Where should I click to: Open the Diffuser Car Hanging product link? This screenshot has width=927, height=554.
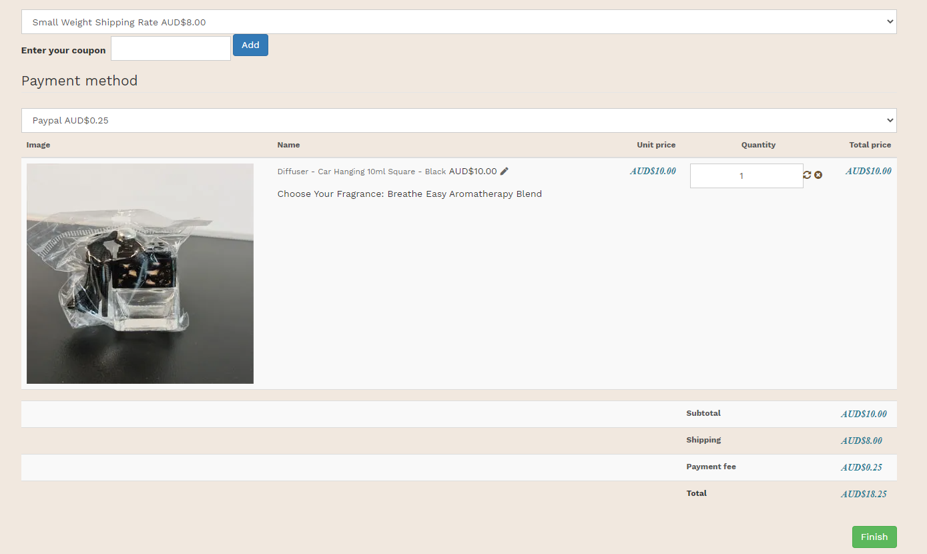[x=362, y=172]
